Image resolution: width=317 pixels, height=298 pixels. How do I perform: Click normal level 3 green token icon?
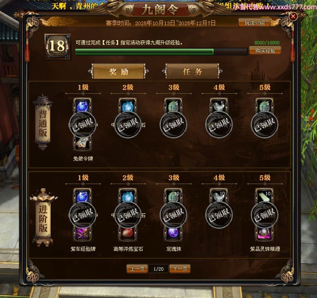173,107
